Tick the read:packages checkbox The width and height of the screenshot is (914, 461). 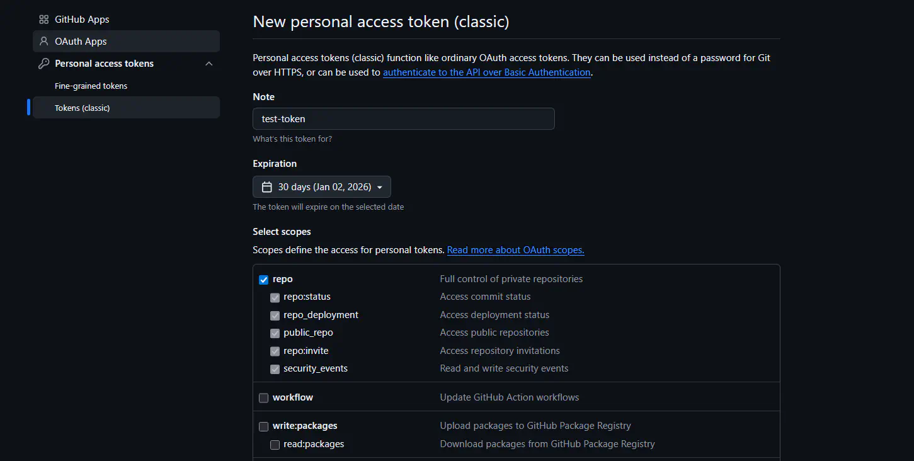pos(275,445)
